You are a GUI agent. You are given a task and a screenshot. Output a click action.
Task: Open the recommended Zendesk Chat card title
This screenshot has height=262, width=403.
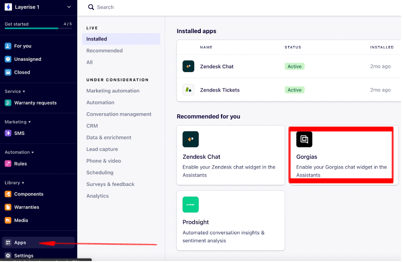point(201,157)
